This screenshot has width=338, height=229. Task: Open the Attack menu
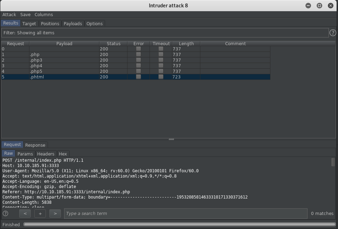click(x=9, y=15)
